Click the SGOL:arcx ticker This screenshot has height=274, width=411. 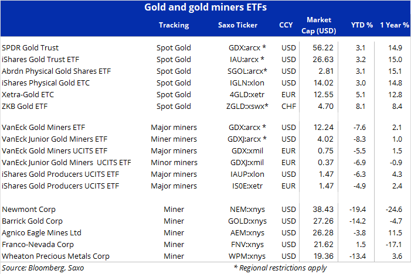(x=247, y=71)
